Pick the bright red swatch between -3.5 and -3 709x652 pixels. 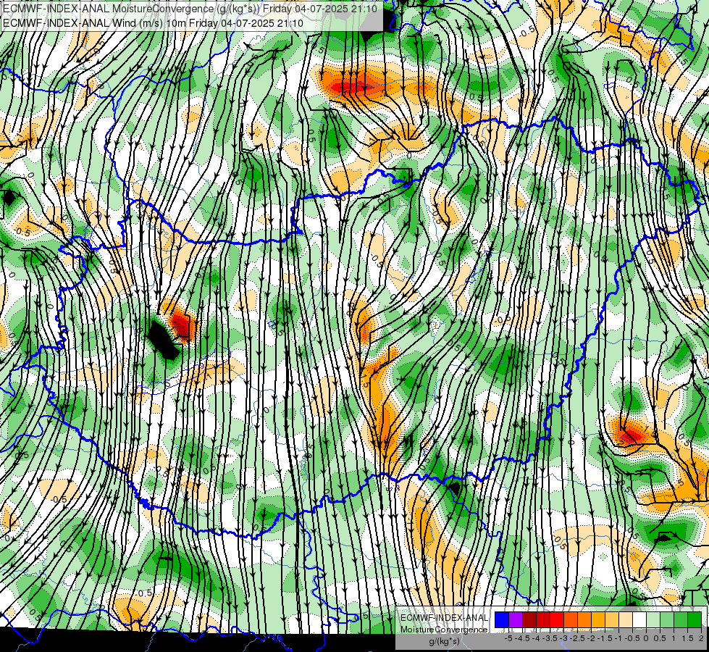[x=557, y=619]
